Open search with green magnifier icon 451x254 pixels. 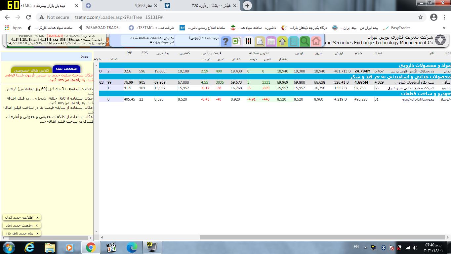305,41
